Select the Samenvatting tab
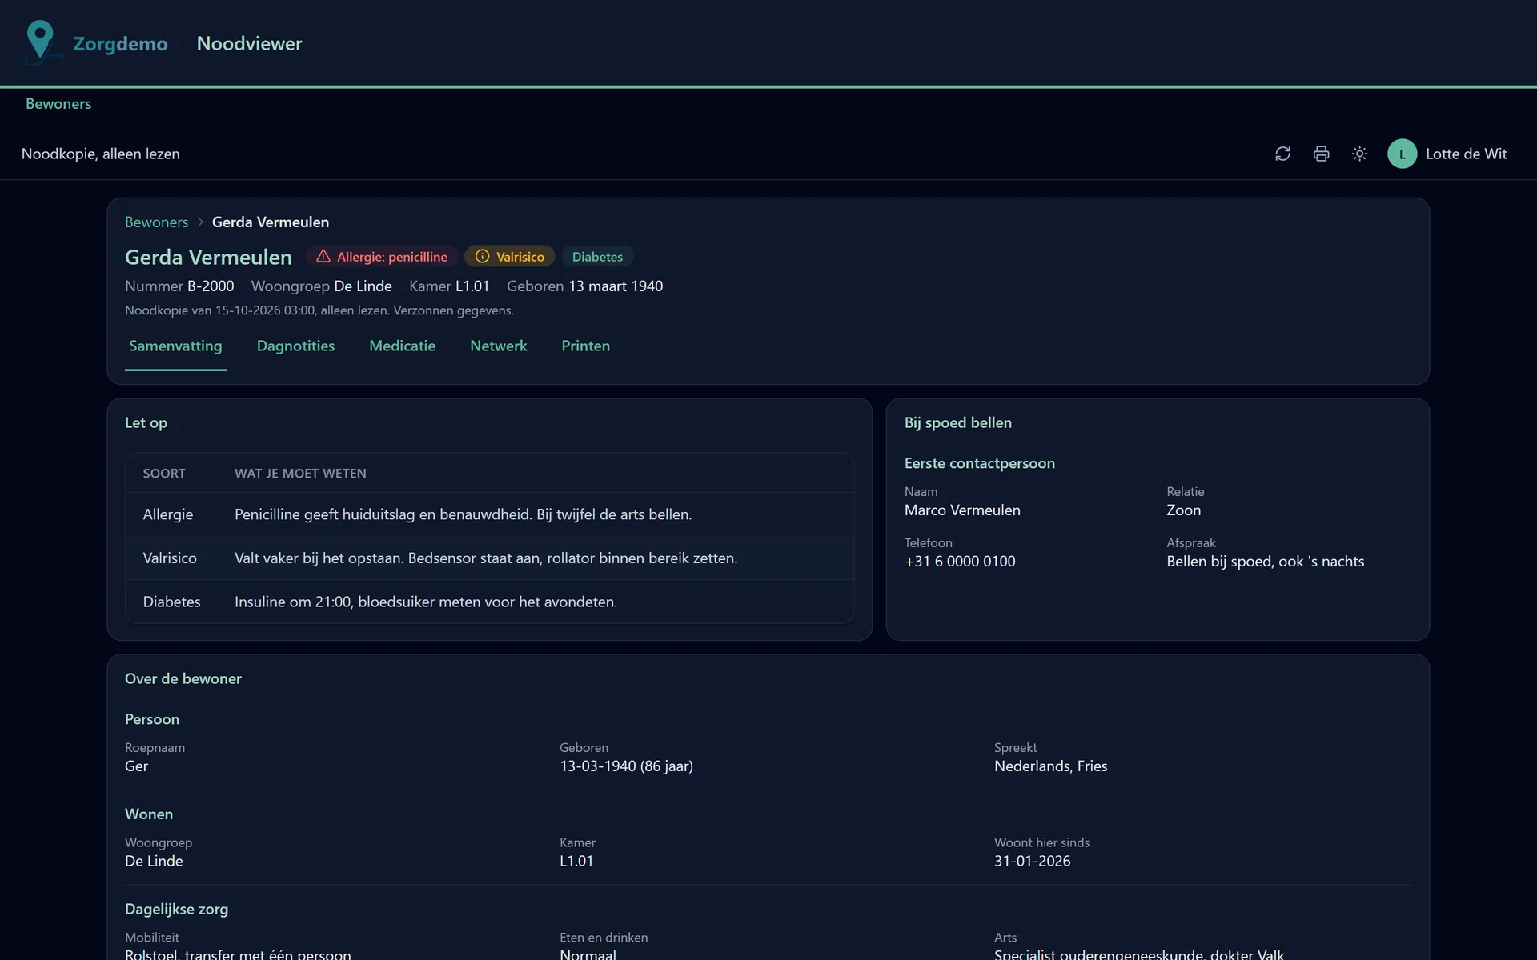1537x960 pixels. tap(175, 346)
